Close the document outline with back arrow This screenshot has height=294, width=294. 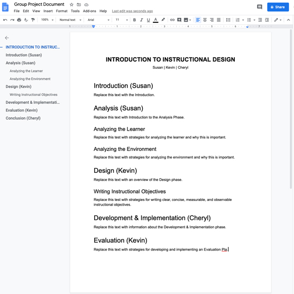coord(7,38)
